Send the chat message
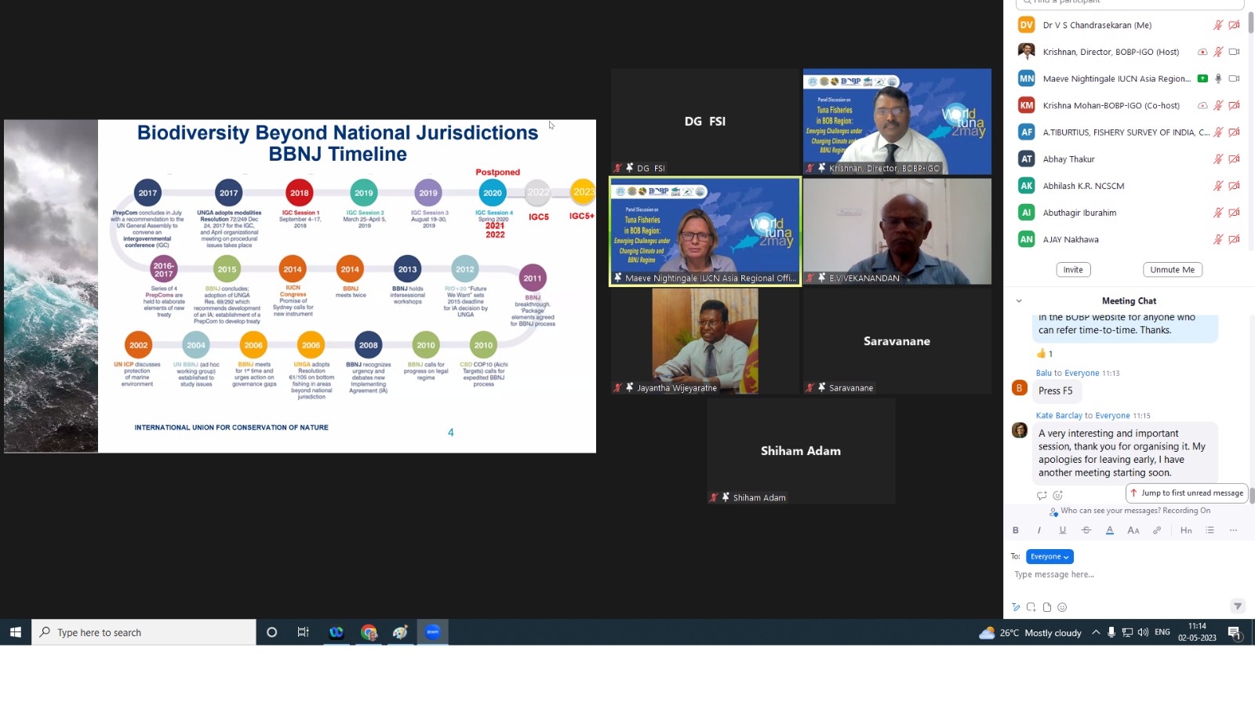This screenshot has height=706, width=1255. 1237,606
